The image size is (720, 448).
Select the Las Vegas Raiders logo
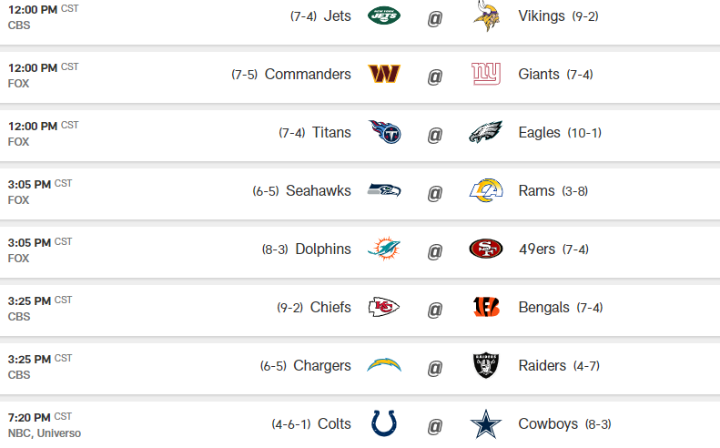486,366
